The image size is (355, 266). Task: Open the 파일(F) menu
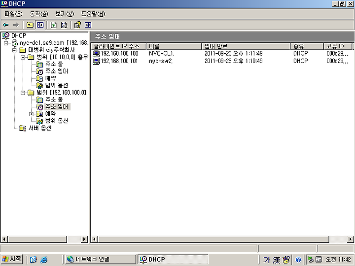[x=13, y=14]
